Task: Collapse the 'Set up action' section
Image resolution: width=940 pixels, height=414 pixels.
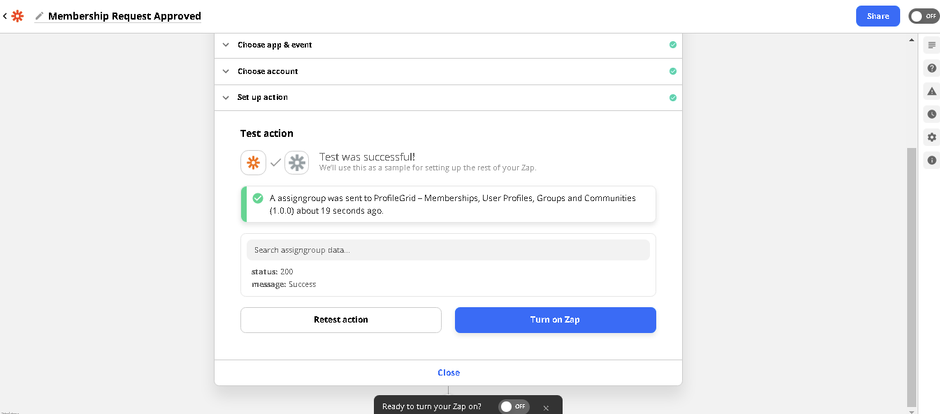Action: pyautogui.click(x=263, y=98)
